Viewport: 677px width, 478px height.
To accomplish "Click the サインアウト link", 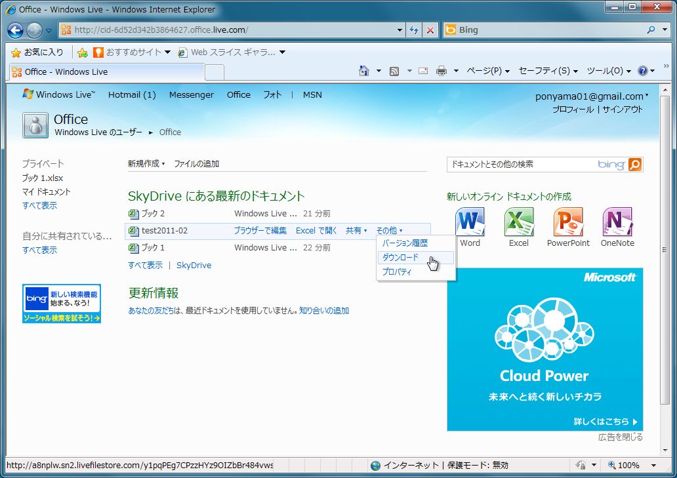I will [622, 110].
